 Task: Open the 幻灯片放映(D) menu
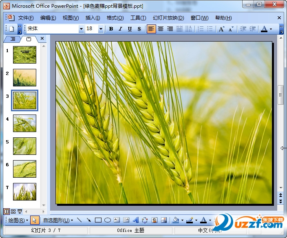pos(168,18)
